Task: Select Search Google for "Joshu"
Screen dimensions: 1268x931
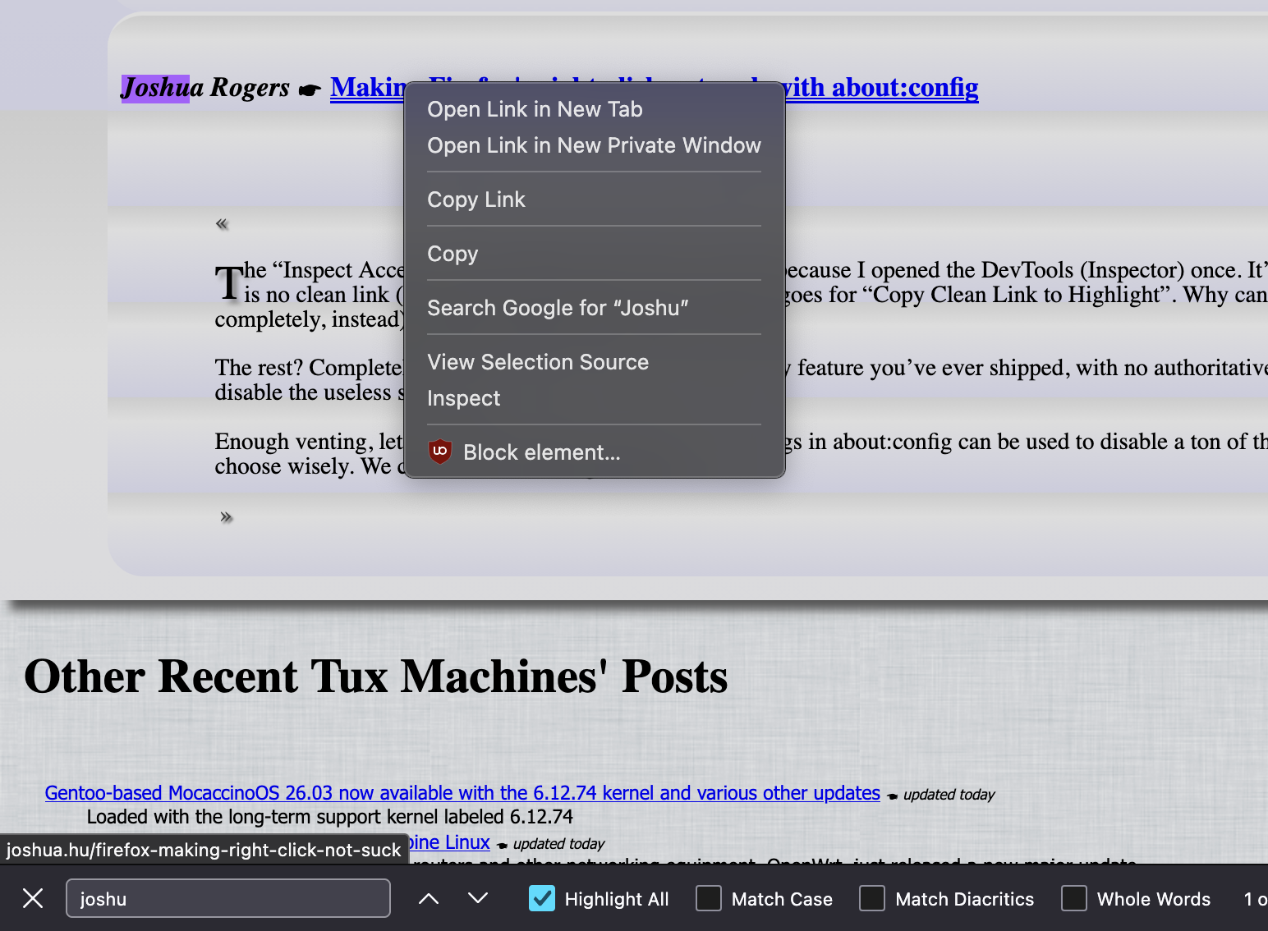Action: (558, 308)
